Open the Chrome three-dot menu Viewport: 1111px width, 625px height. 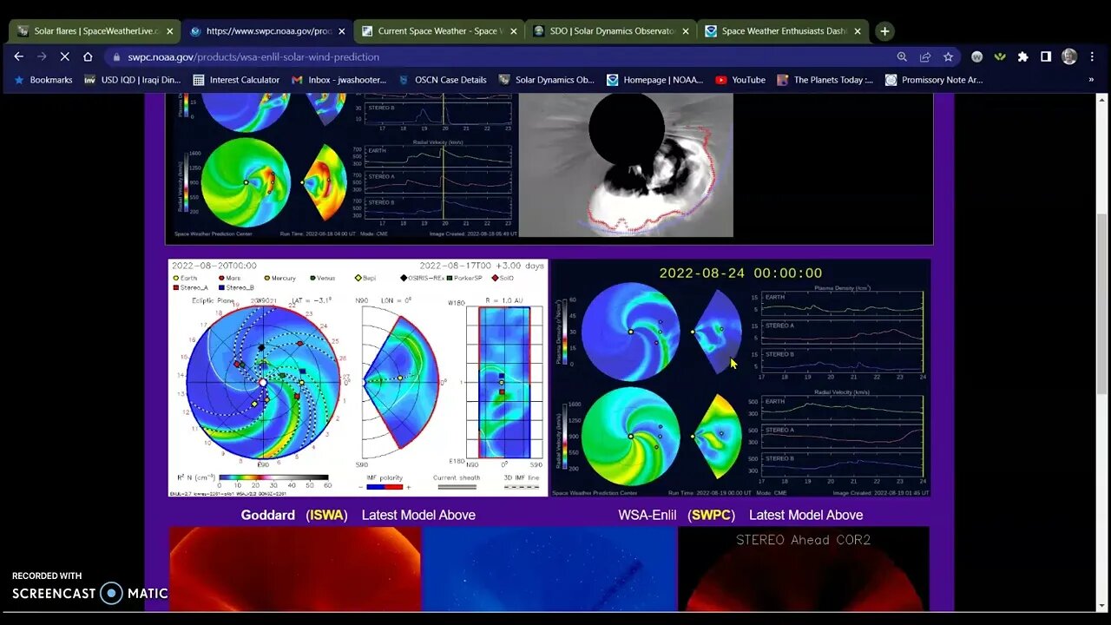click(x=1093, y=56)
